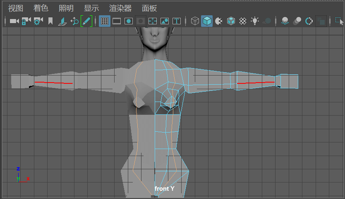Open the 渲染器 menu
This screenshot has width=345, height=199.
coord(120,8)
